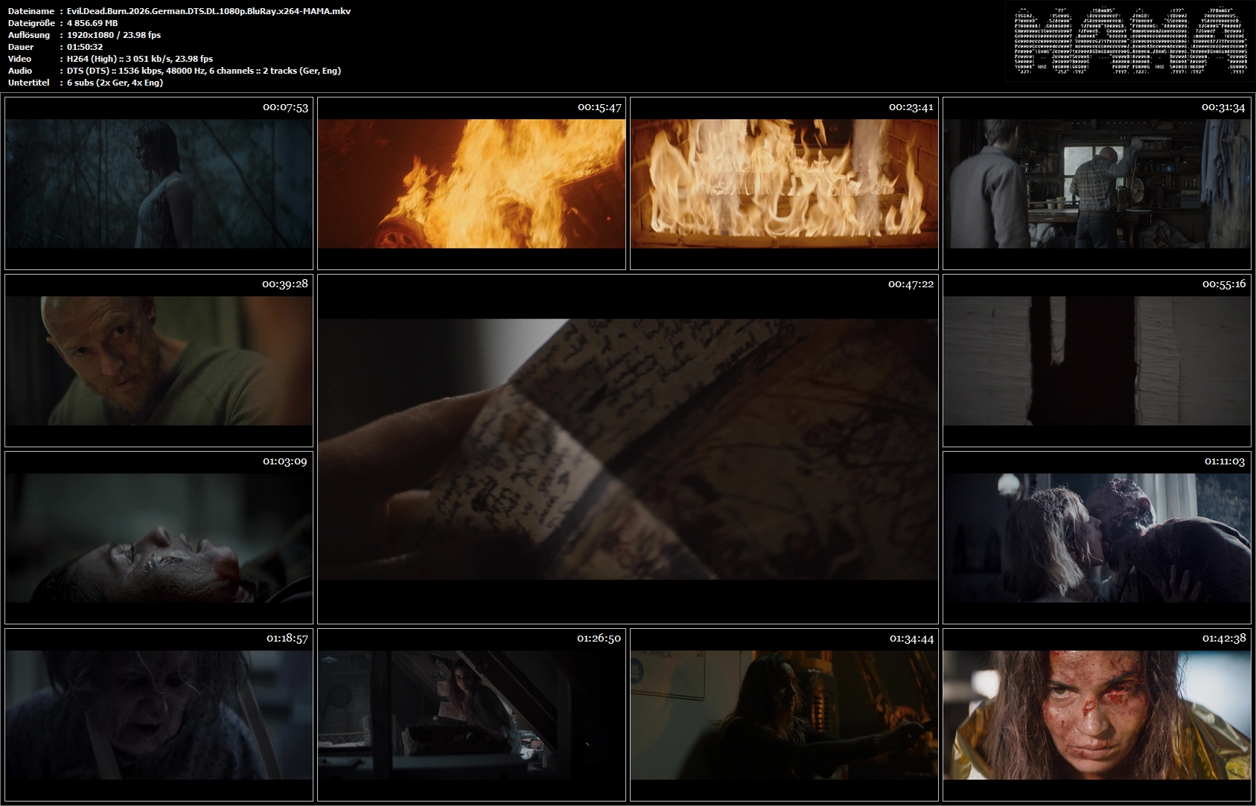Click the video codec line H264 (High)
Viewport: 1256px width, 806px height.
[x=139, y=59]
